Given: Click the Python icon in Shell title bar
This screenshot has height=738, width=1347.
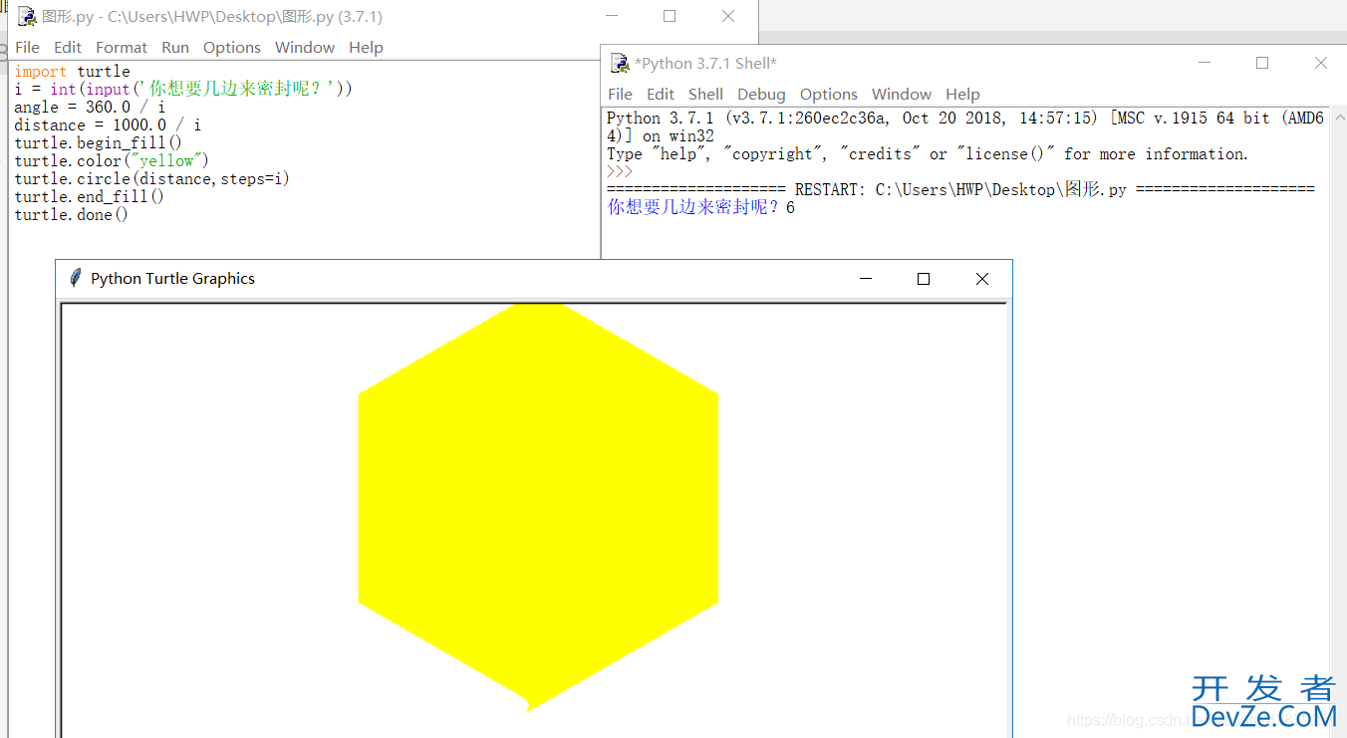Looking at the screenshot, I should (620, 63).
